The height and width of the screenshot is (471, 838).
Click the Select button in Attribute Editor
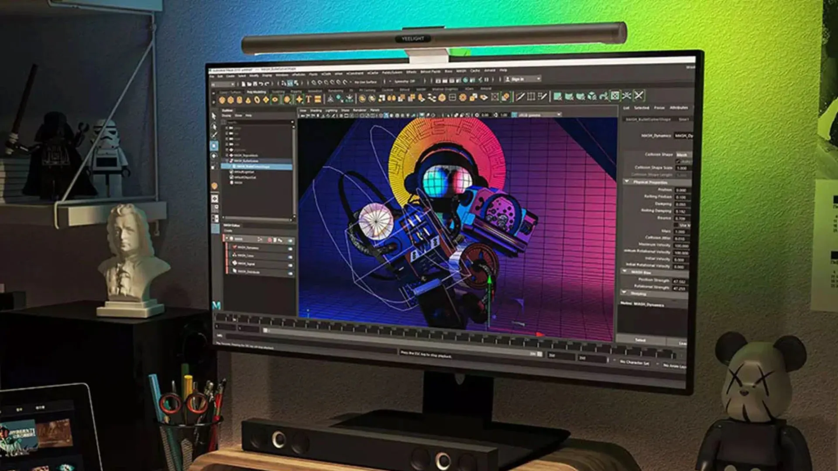pyautogui.click(x=640, y=340)
